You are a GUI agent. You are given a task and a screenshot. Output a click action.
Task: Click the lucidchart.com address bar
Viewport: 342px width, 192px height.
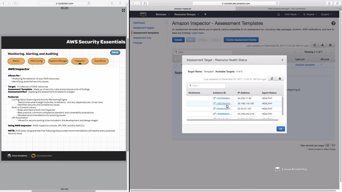pos(64,3)
